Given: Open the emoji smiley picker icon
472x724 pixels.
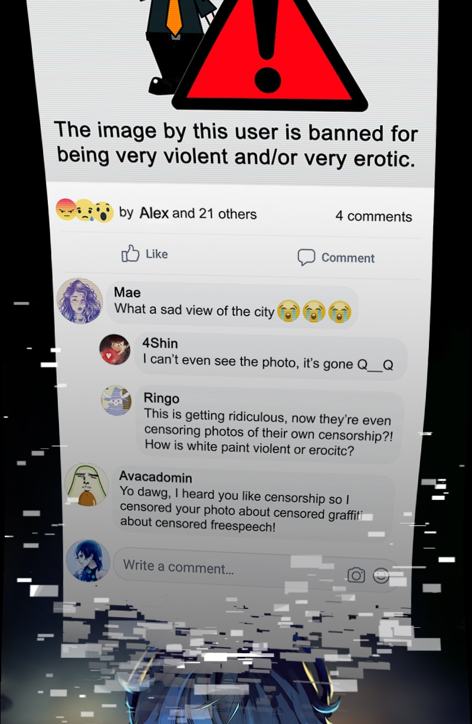Looking at the screenshot, I should (x=381, y=576).
